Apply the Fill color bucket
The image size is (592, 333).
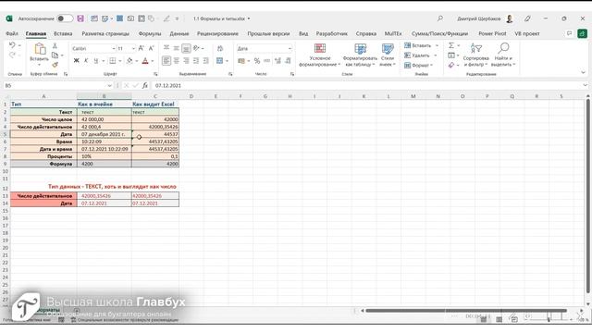coord(129,61)
